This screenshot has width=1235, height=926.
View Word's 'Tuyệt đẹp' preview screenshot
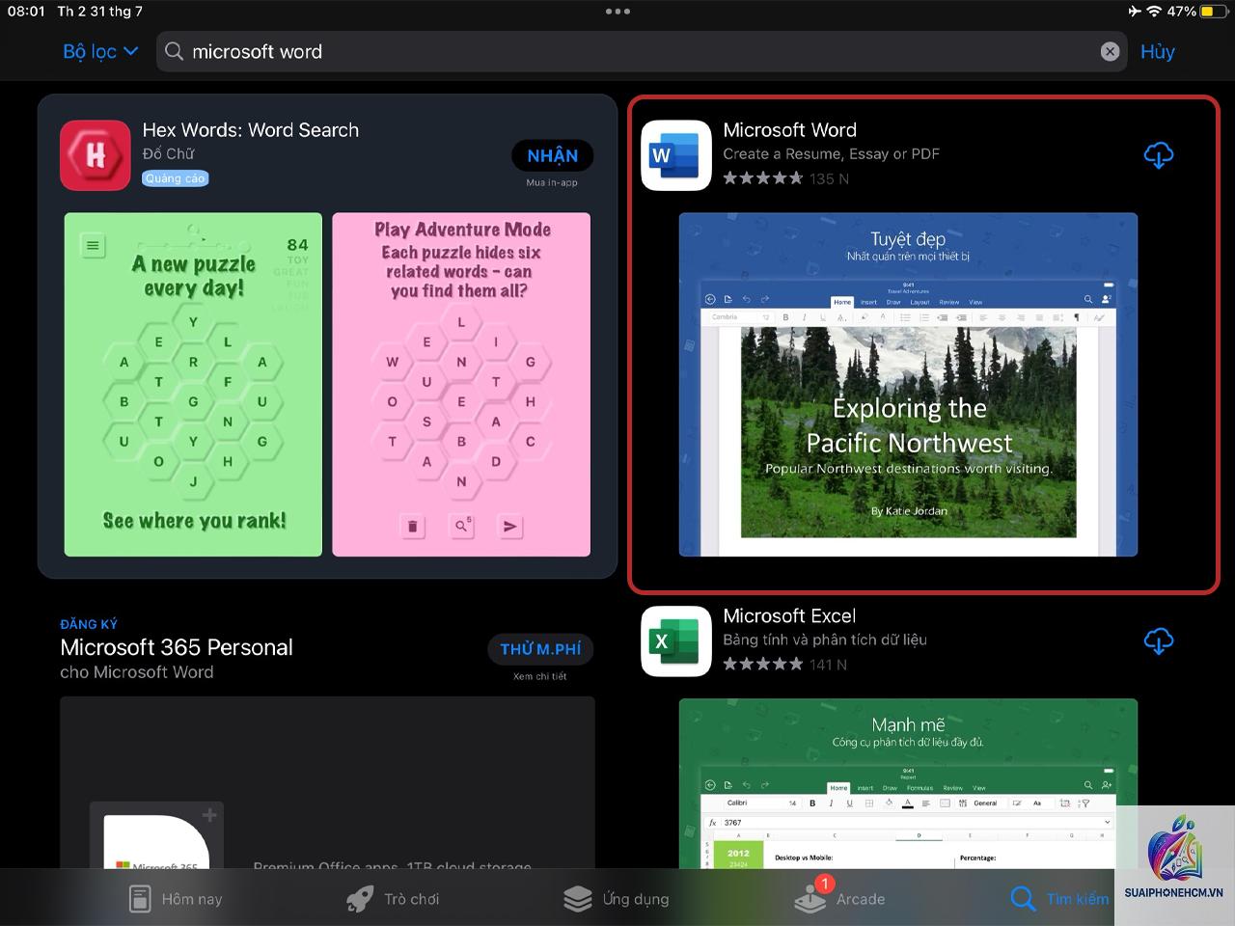[908, 385]
